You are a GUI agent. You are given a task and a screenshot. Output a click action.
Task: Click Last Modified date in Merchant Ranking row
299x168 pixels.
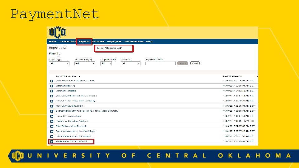point(239,86)
